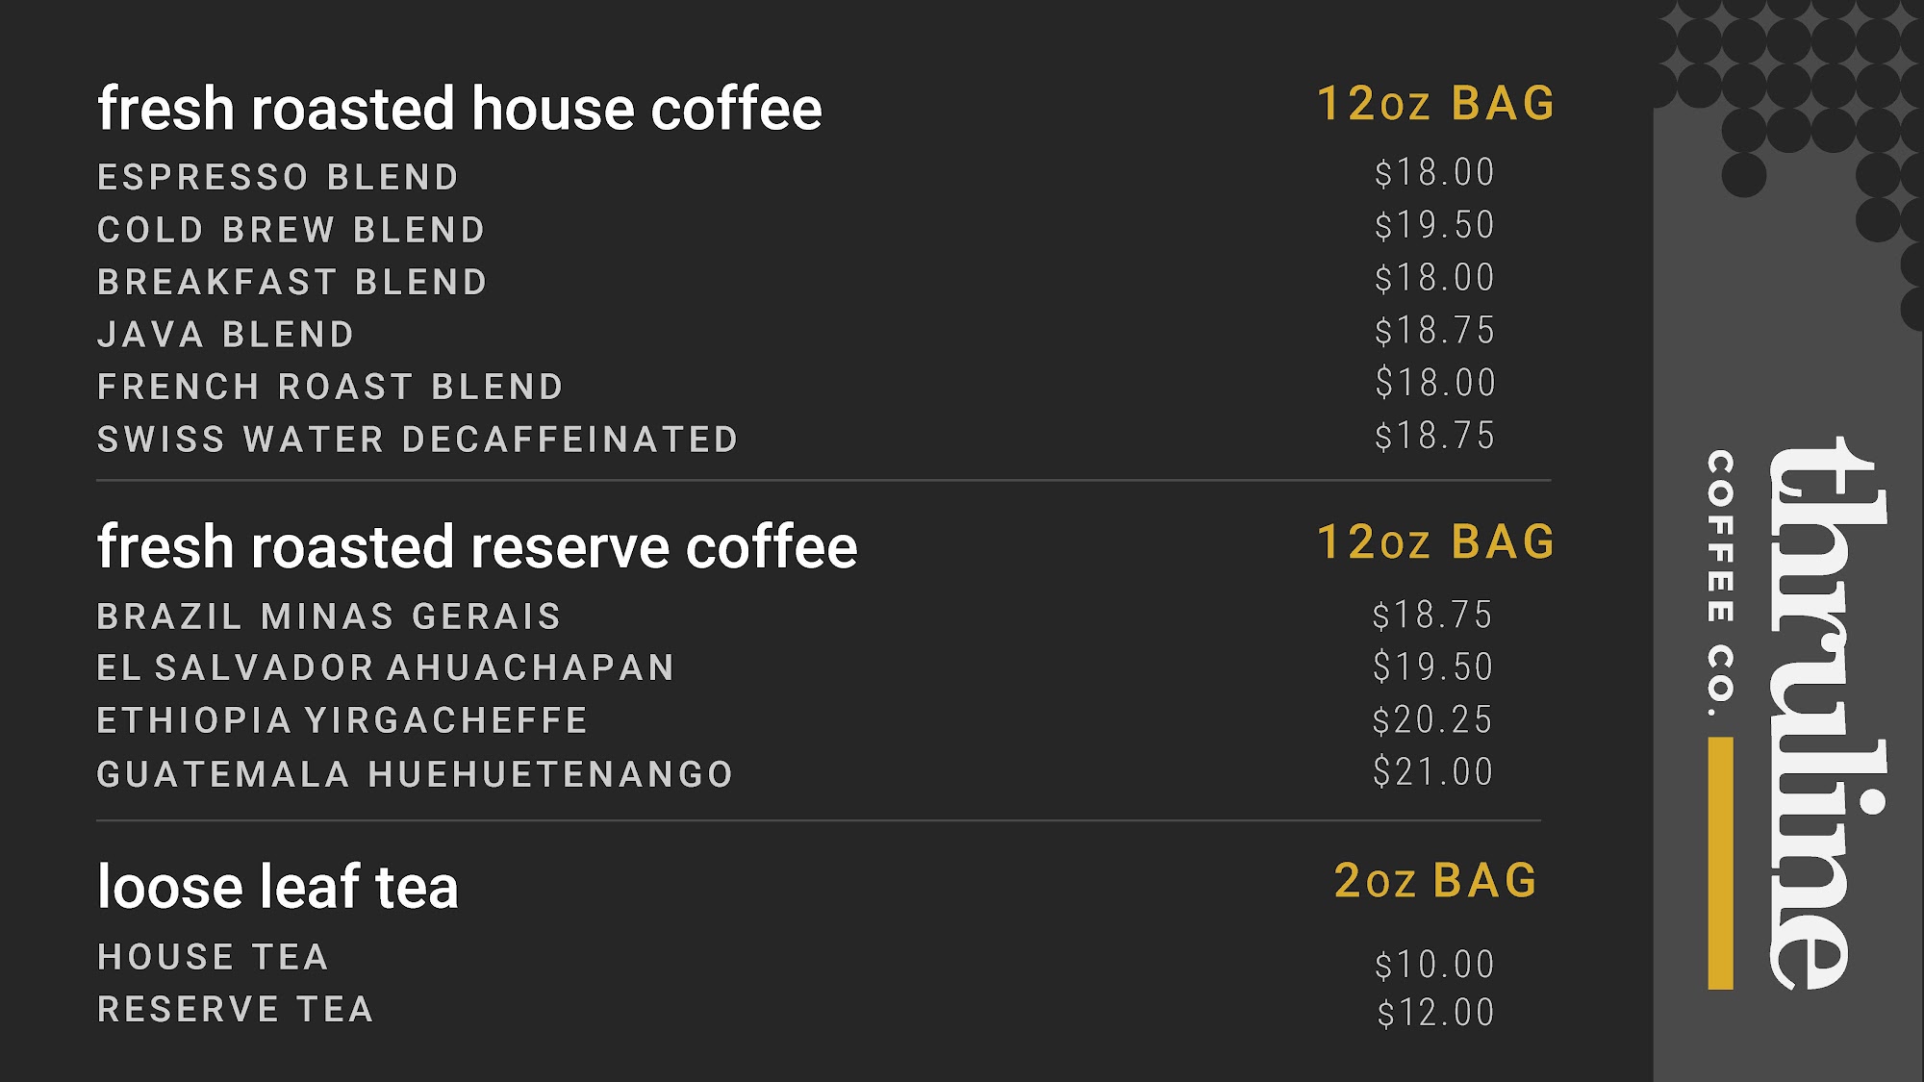Click the yellow vertical bar beside the logo
1924x1082 pixels.
pos(1720,863)
